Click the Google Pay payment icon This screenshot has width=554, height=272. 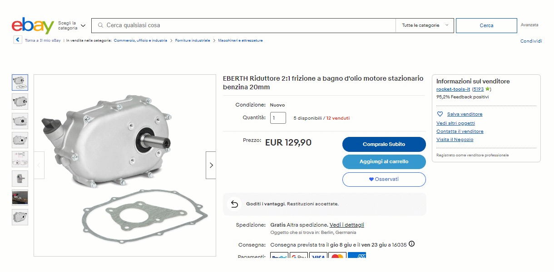pyautogui.click(x=299, y=257)
